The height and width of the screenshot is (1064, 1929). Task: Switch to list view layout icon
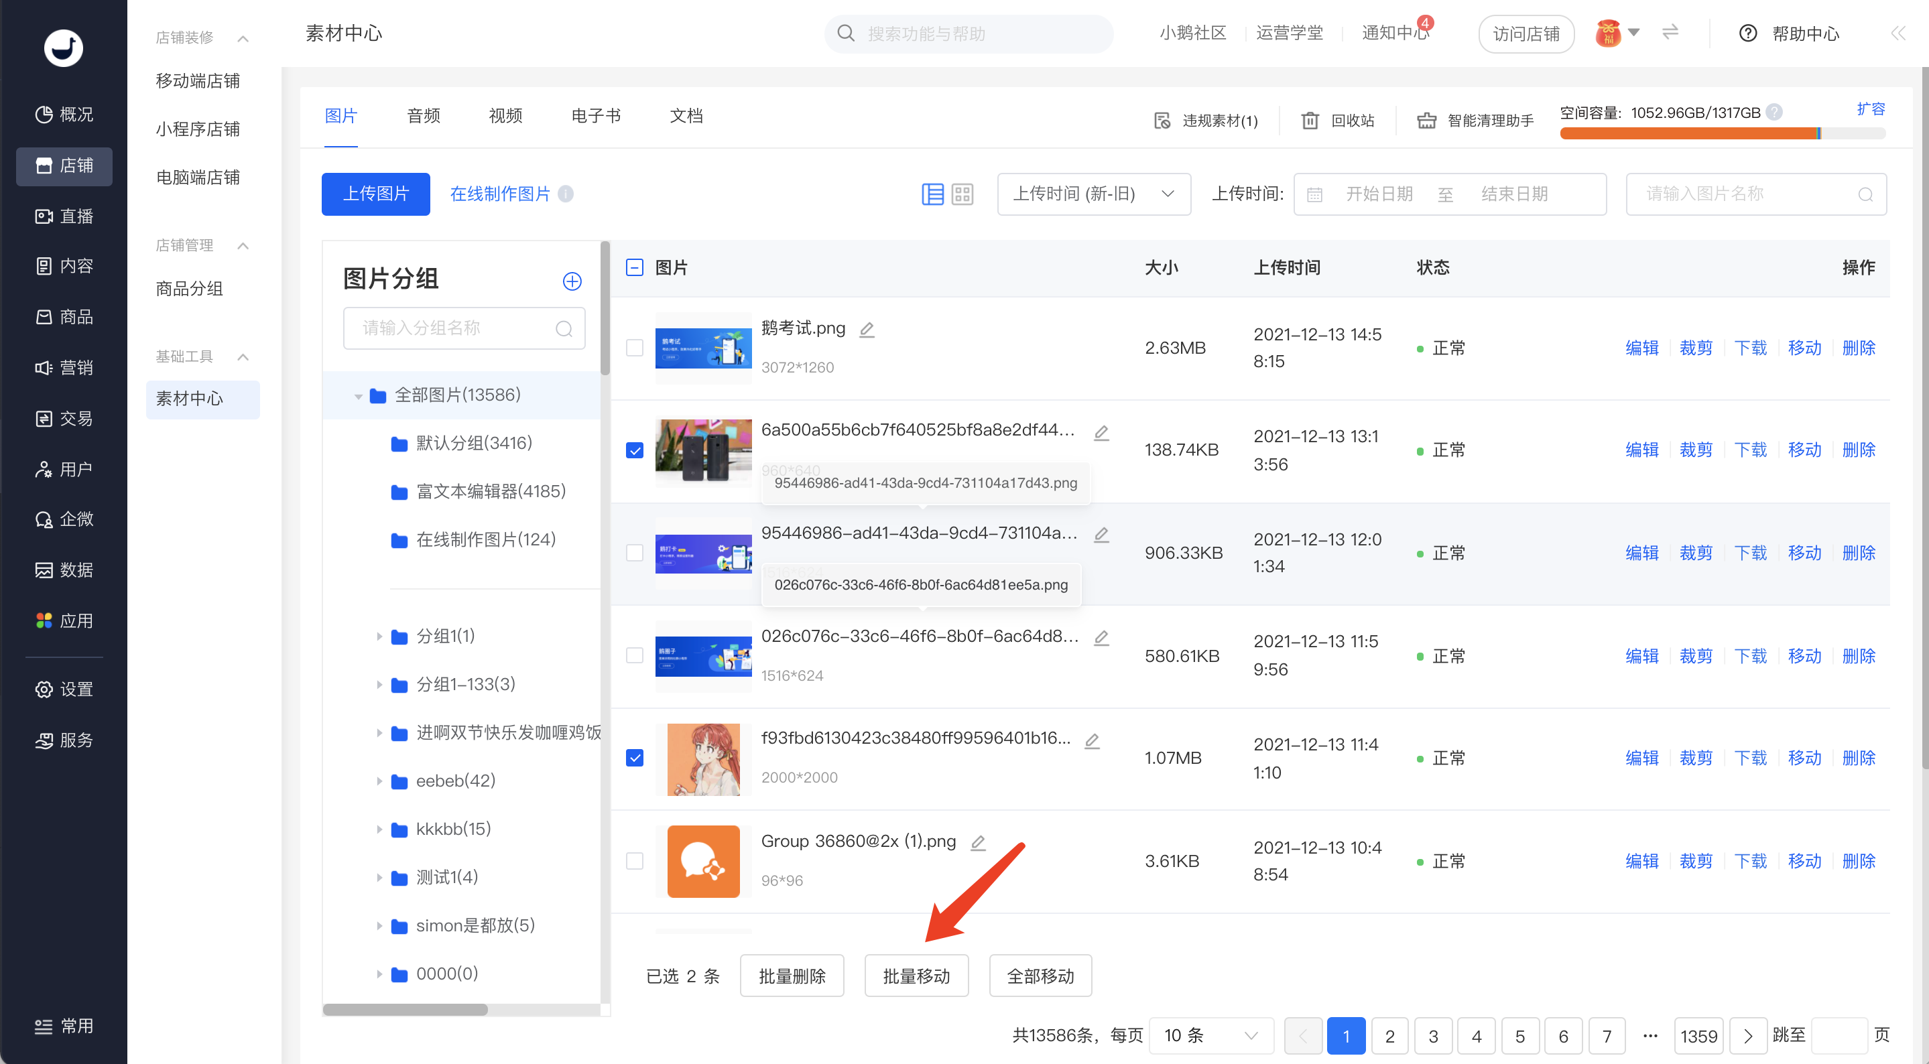[x=932, y=195]
